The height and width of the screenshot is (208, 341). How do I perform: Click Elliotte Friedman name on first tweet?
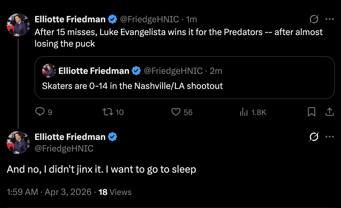70,19
